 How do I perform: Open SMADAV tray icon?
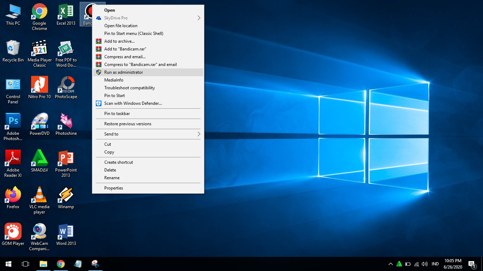[399, 264]
